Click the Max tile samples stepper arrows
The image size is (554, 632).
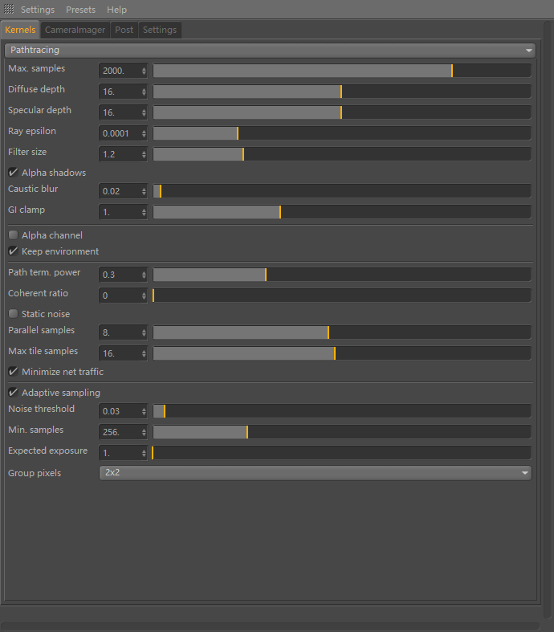[144, 353]
